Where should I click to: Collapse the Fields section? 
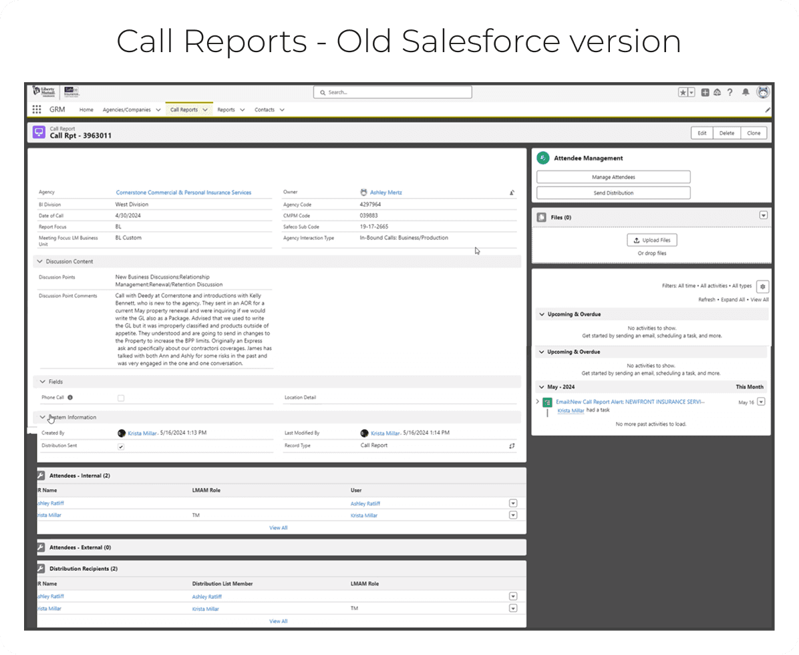point(42,382)
